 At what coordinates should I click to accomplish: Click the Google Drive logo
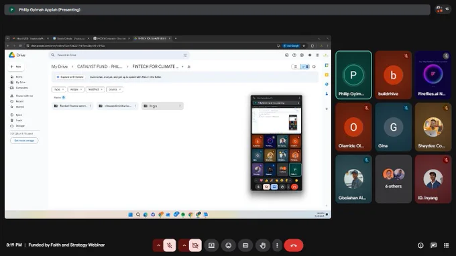coord(17,55)
